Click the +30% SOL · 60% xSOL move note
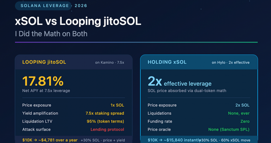271x143 pixels. pyautogui.click(x=225, y=140)
